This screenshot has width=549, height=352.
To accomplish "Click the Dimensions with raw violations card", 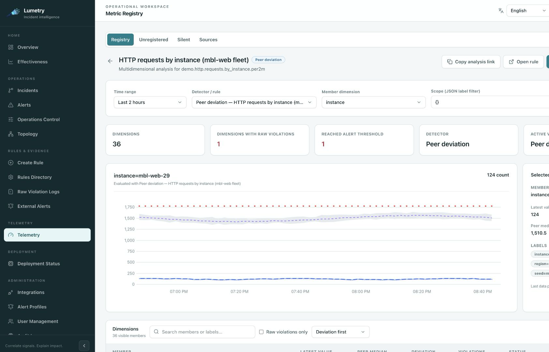I will [x=260, y=140].
